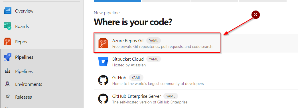Click the Overview icon in sidebar
Image resolution: width=298 pixels, height=108 pixels.
(x=7, y=11)
